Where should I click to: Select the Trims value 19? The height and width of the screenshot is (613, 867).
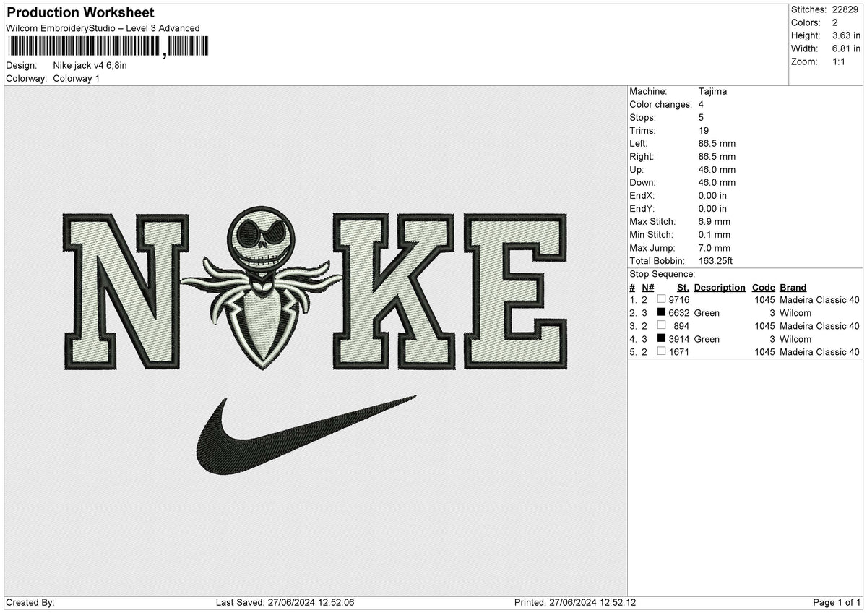[704, 131]
